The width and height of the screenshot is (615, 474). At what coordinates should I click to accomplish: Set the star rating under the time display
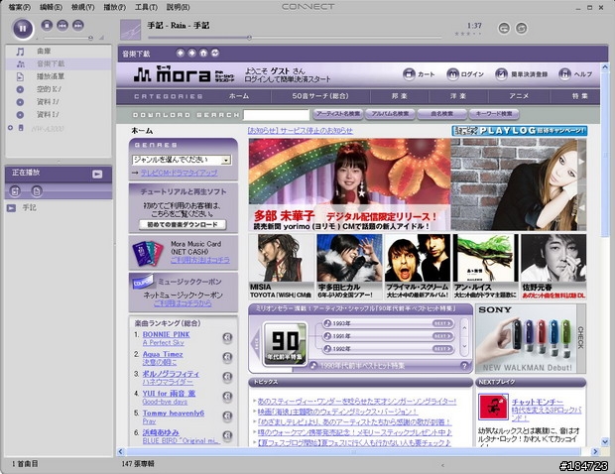[x=468, y=34]
